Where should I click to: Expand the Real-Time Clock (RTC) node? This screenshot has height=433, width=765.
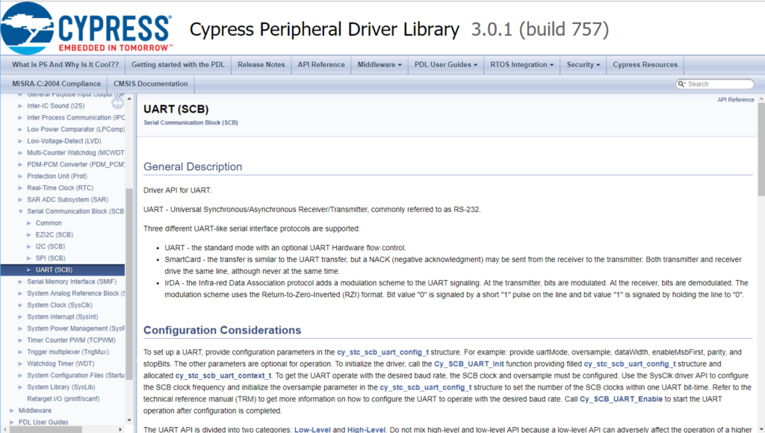20,187
